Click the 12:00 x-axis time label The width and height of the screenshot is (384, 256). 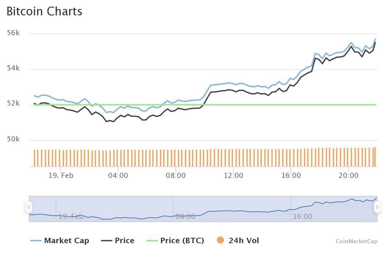click(x=233, y=176)
